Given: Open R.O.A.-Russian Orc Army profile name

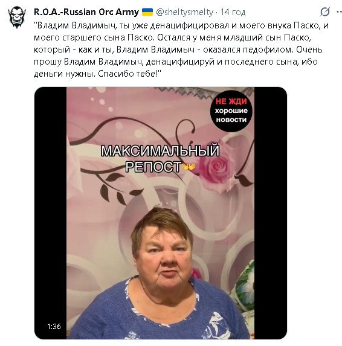Looking at the screenshot, I should (x=86, y=12).
